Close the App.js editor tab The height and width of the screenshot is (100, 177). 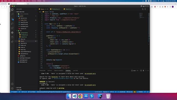point(48,9)
